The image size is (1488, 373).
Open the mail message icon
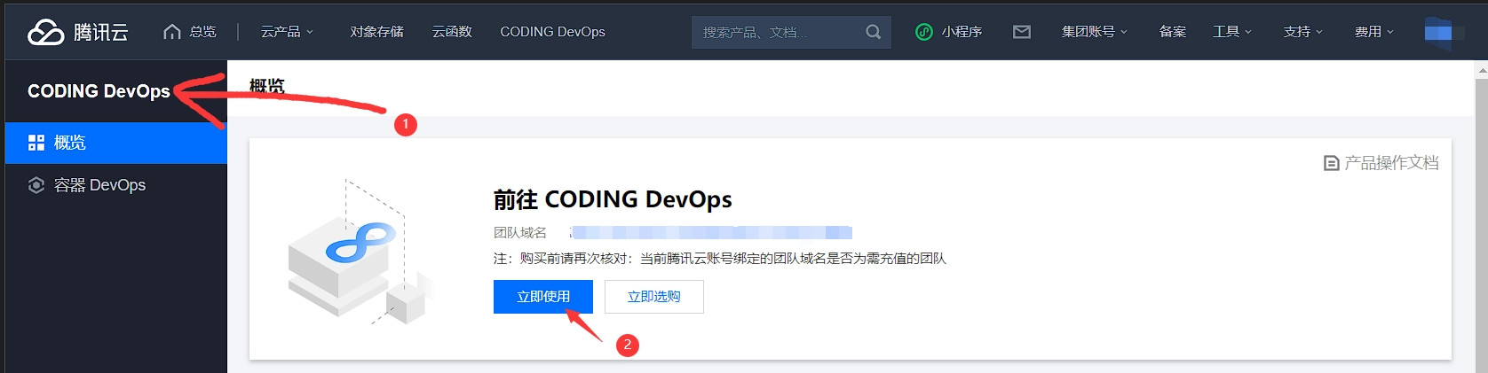coord(1022,32)
